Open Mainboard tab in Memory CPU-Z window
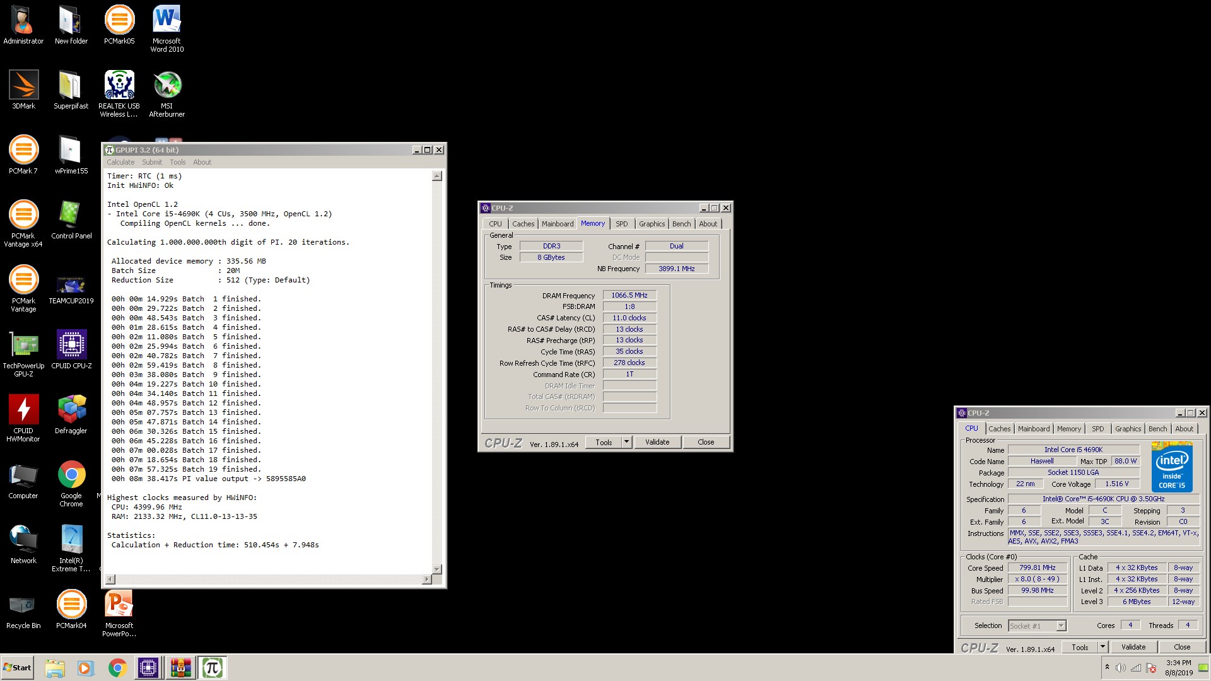The image size is (1211, 681). [558, 224]
